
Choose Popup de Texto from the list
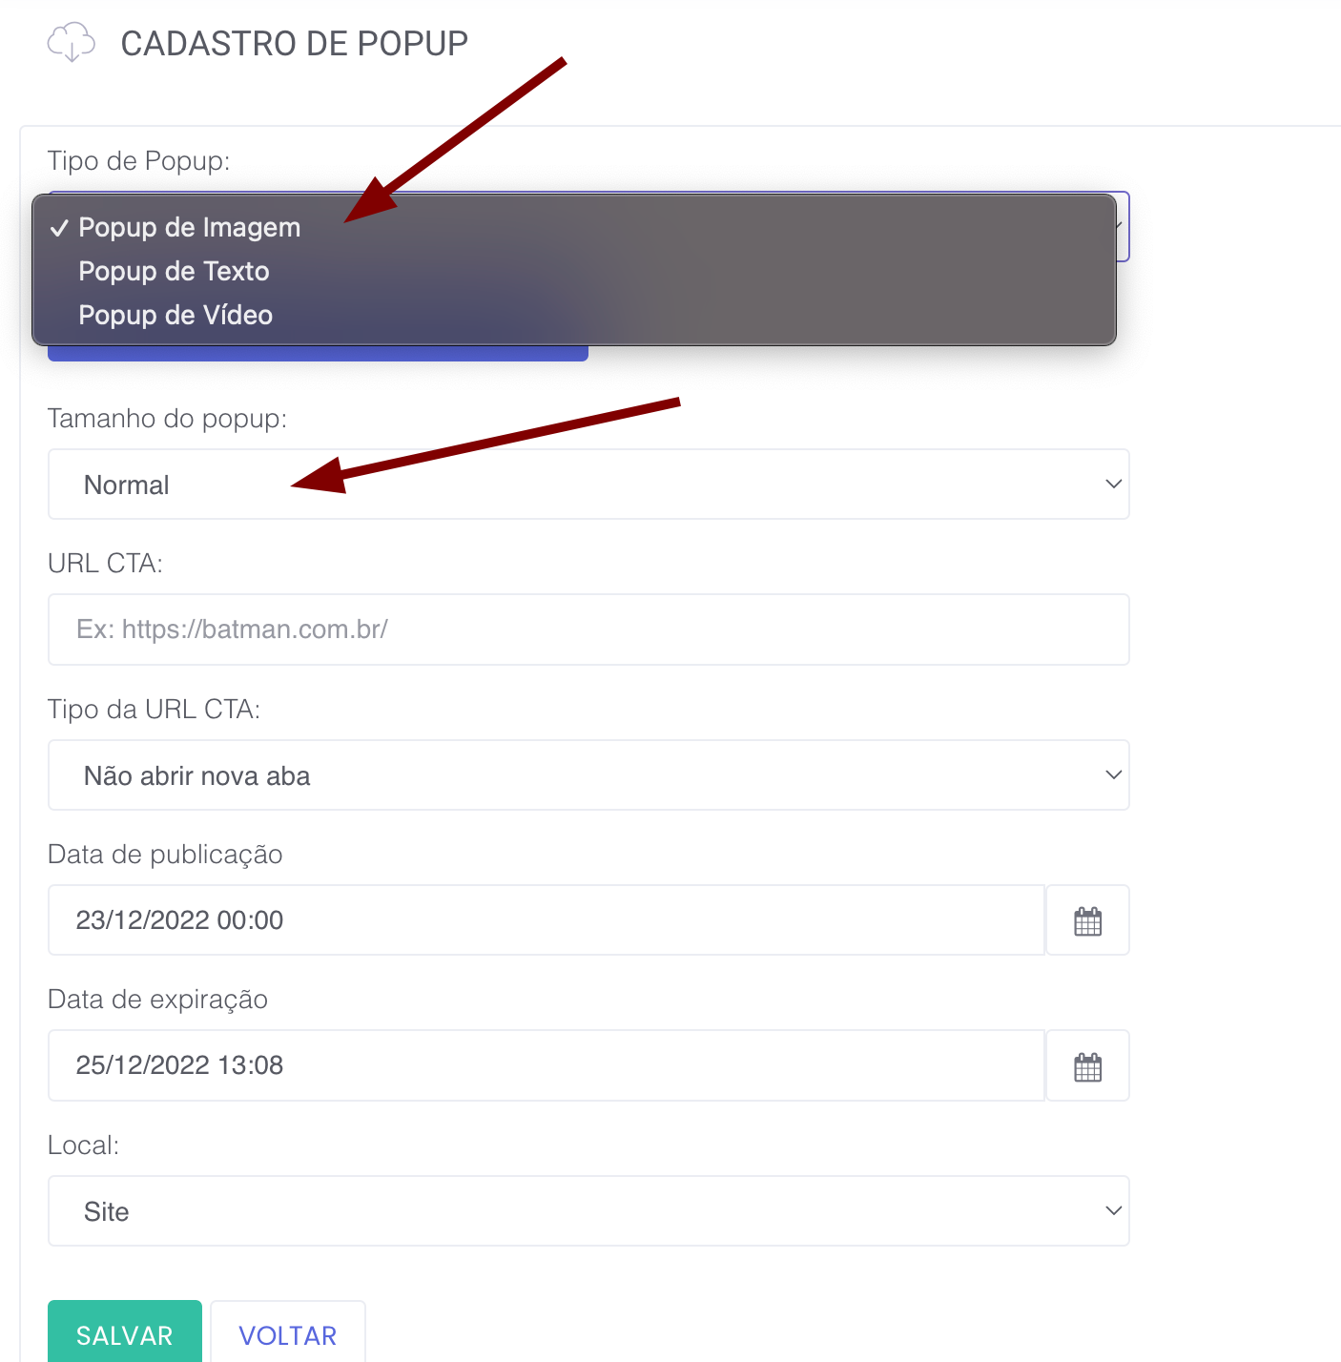coord(174,272)
